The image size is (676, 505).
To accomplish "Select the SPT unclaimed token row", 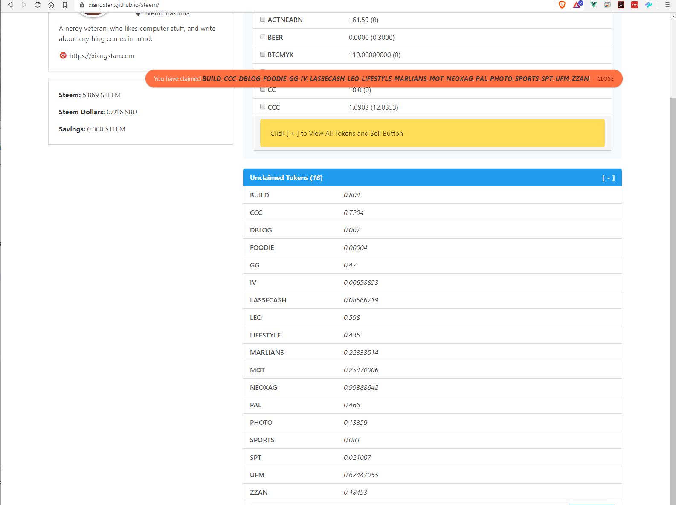I will point(432,457).
